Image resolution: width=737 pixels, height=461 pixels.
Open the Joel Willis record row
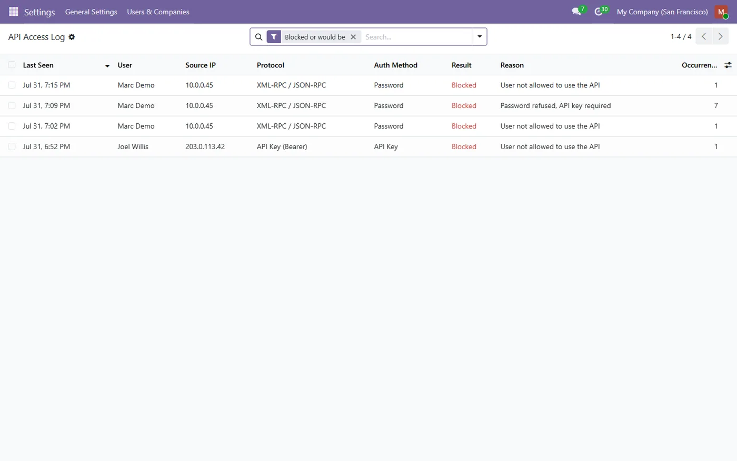[x=368, y=146]
